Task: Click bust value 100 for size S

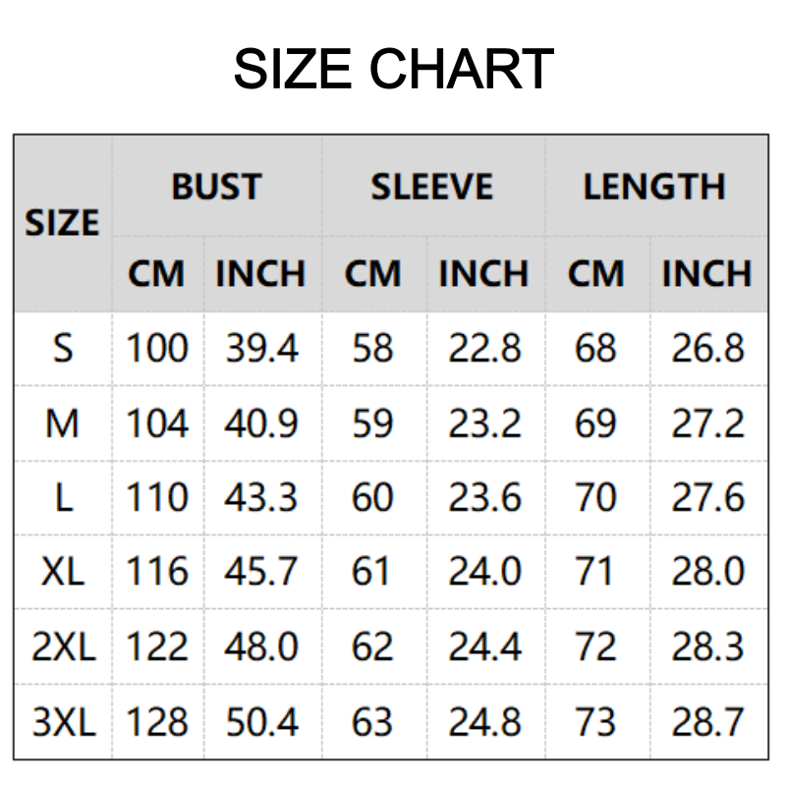Action: pos(156,349)
